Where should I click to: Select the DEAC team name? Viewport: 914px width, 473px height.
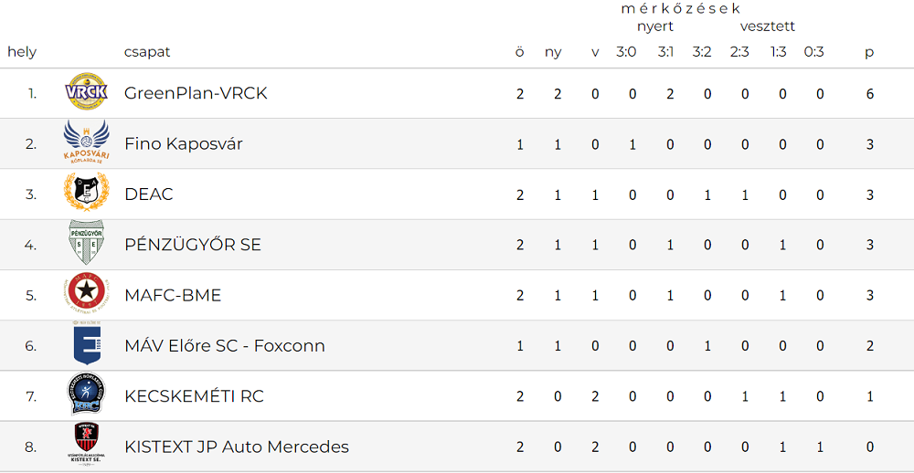tap(149, 194)
